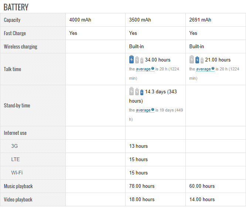Open the average link below 21.00 hours talk time
This screenshot has height=210, width=246.
click(x=203, y=69)
